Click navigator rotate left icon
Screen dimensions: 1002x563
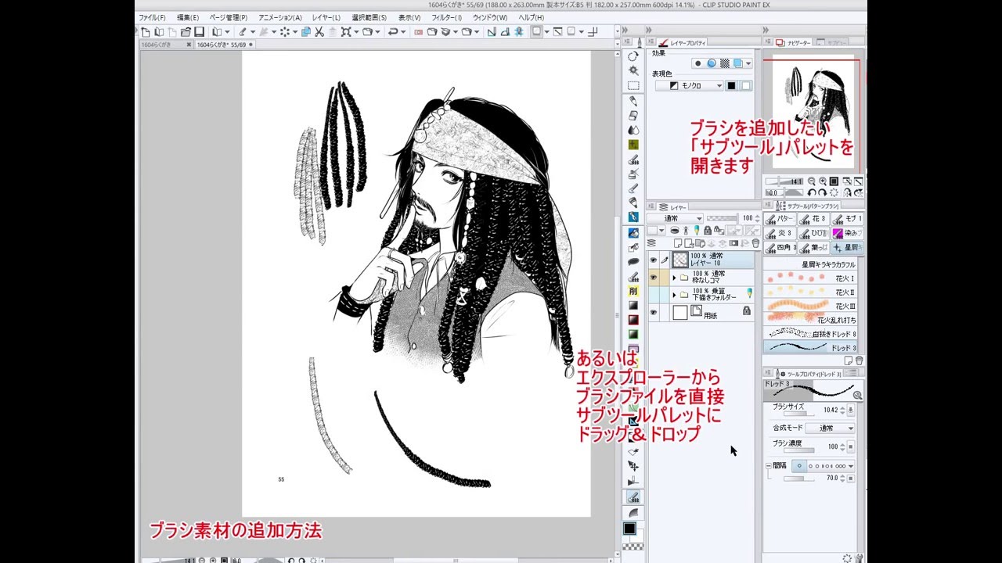click(x=812, y=192)
